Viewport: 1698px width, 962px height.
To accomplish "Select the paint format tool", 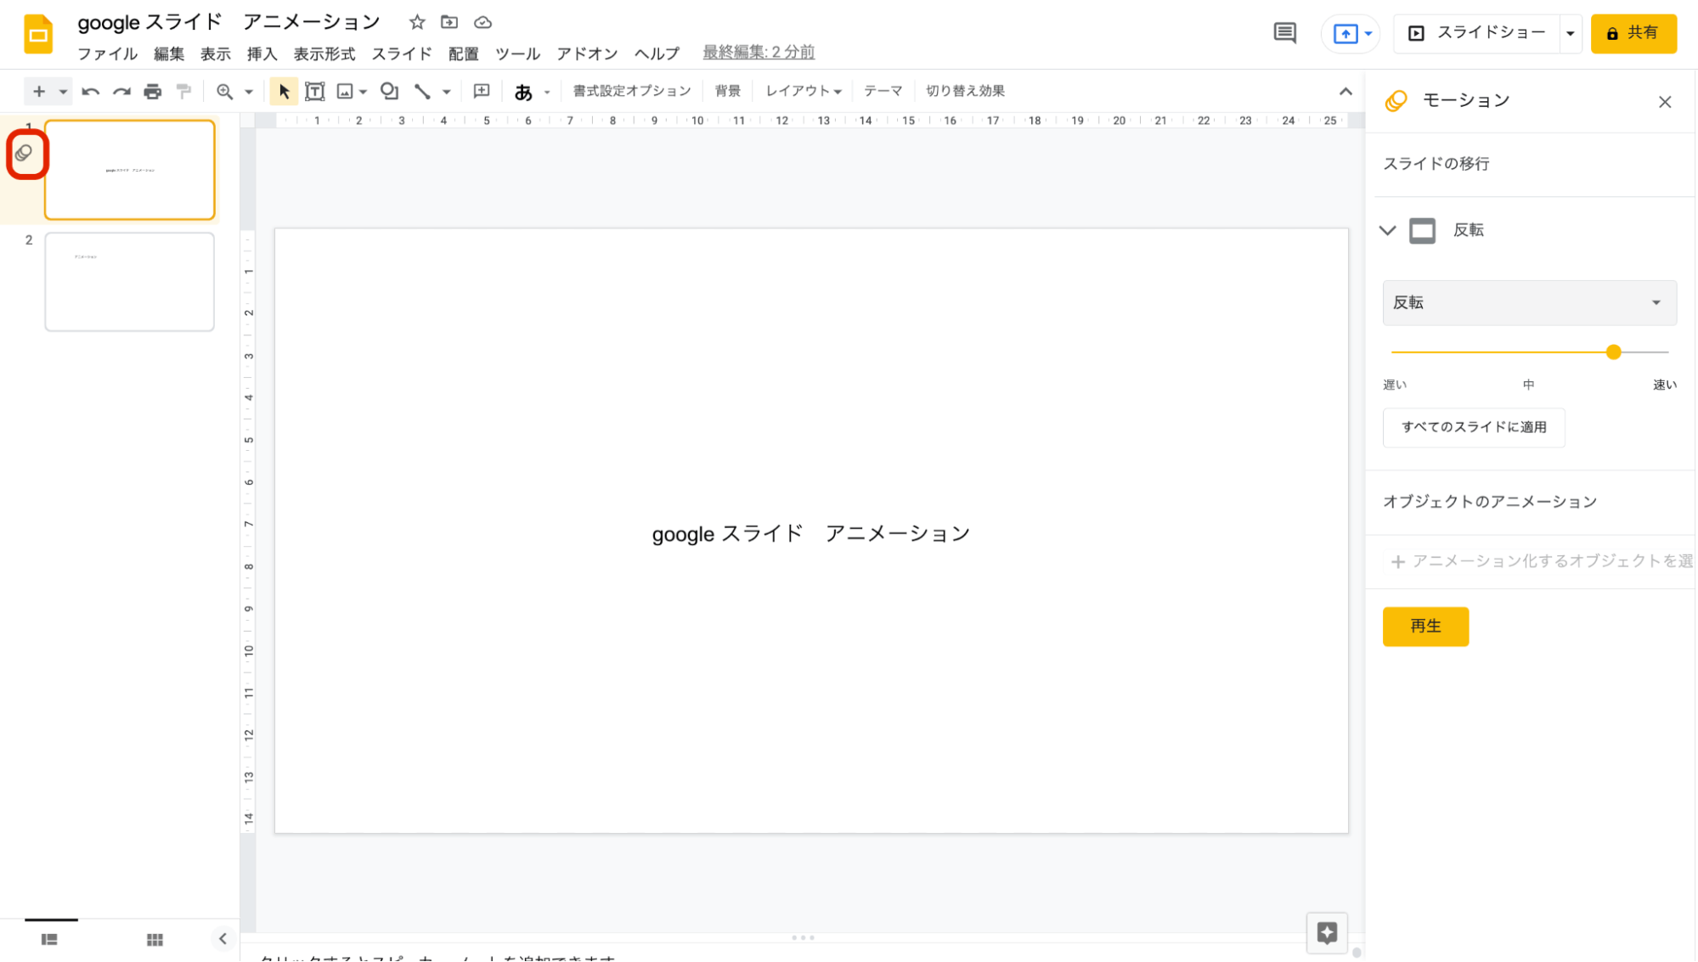I will click(x=183, y=91).
